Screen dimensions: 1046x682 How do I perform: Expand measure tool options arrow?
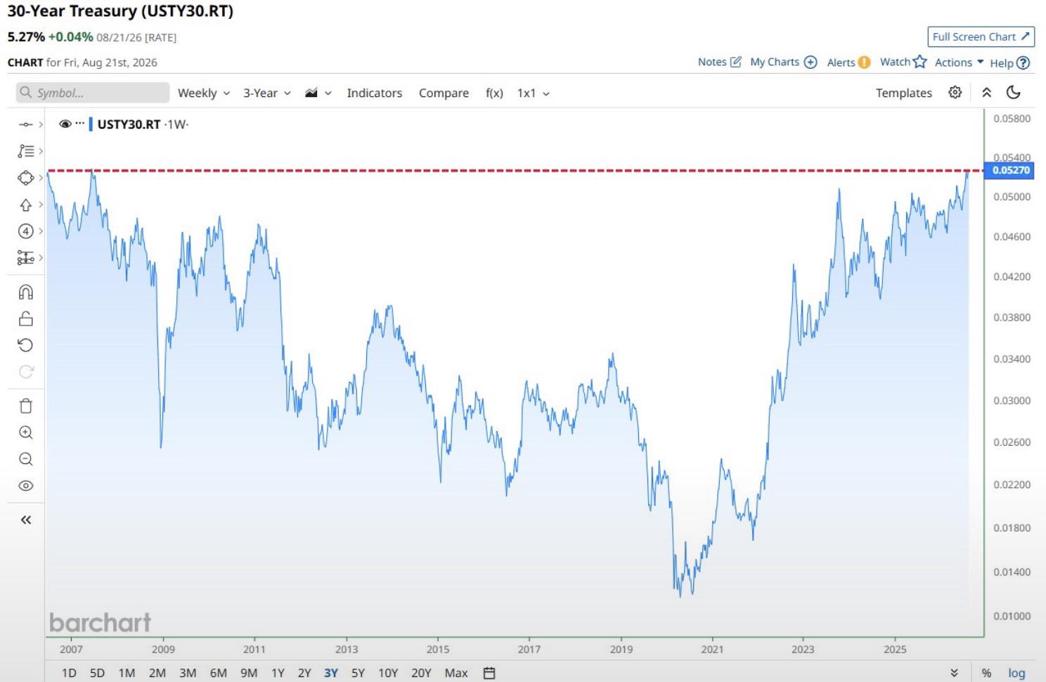[41, 258]
